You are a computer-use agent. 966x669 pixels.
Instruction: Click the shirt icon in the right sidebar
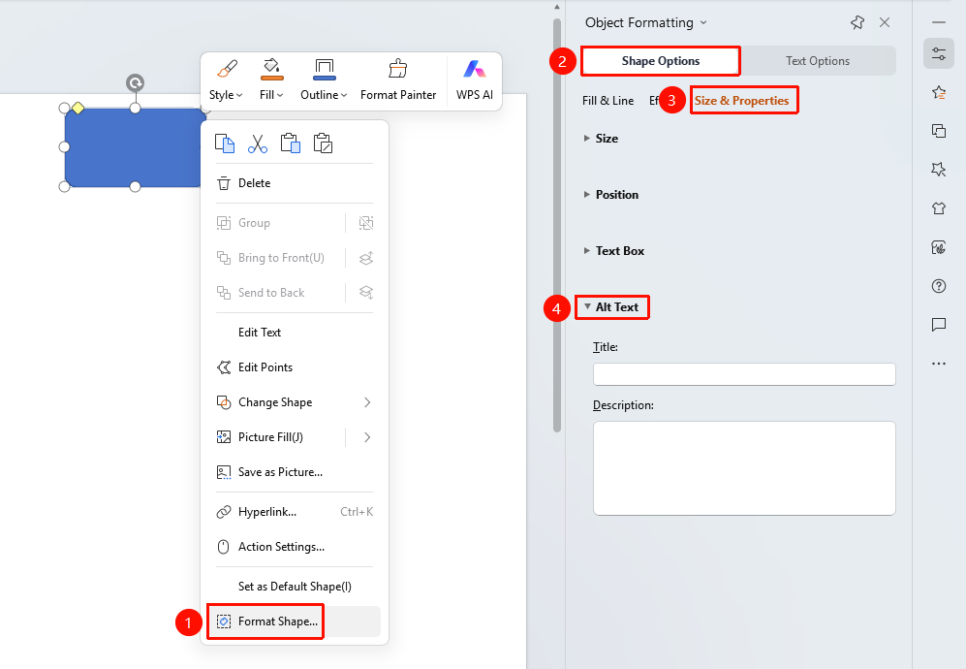939,208
